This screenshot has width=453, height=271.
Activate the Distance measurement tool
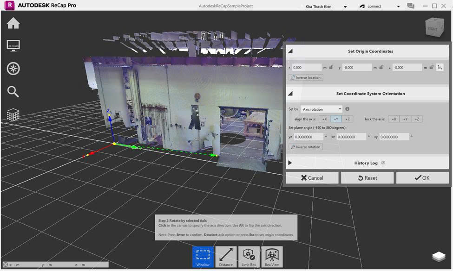click(x=226, y=257)
